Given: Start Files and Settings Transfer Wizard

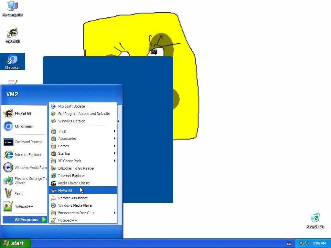Looking at the screenshot, I should click(x=25, y=181).
